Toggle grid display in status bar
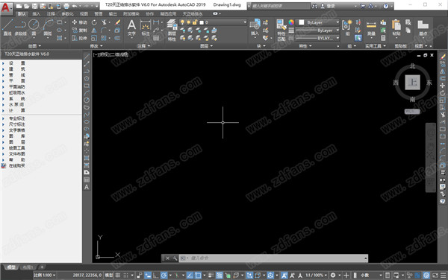 click(117, 275)
